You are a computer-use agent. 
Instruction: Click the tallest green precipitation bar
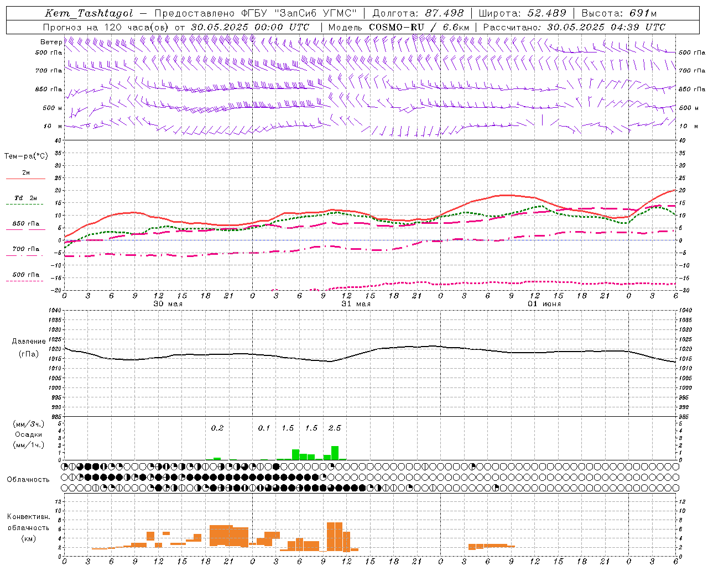point(335,453)
